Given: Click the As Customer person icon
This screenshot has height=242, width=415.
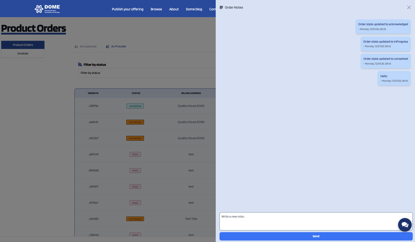Looking at the screenshot, I should (x=76, y=46).
